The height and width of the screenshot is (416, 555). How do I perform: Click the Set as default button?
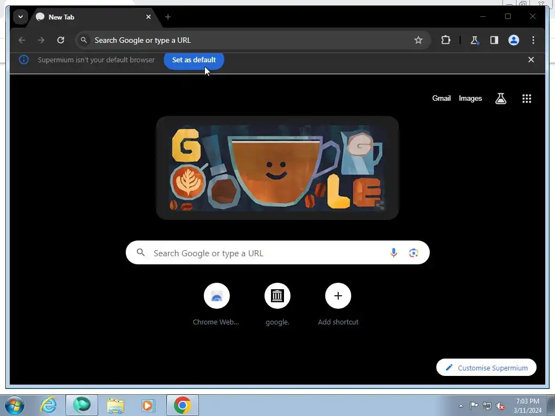(x=193, y=60)
